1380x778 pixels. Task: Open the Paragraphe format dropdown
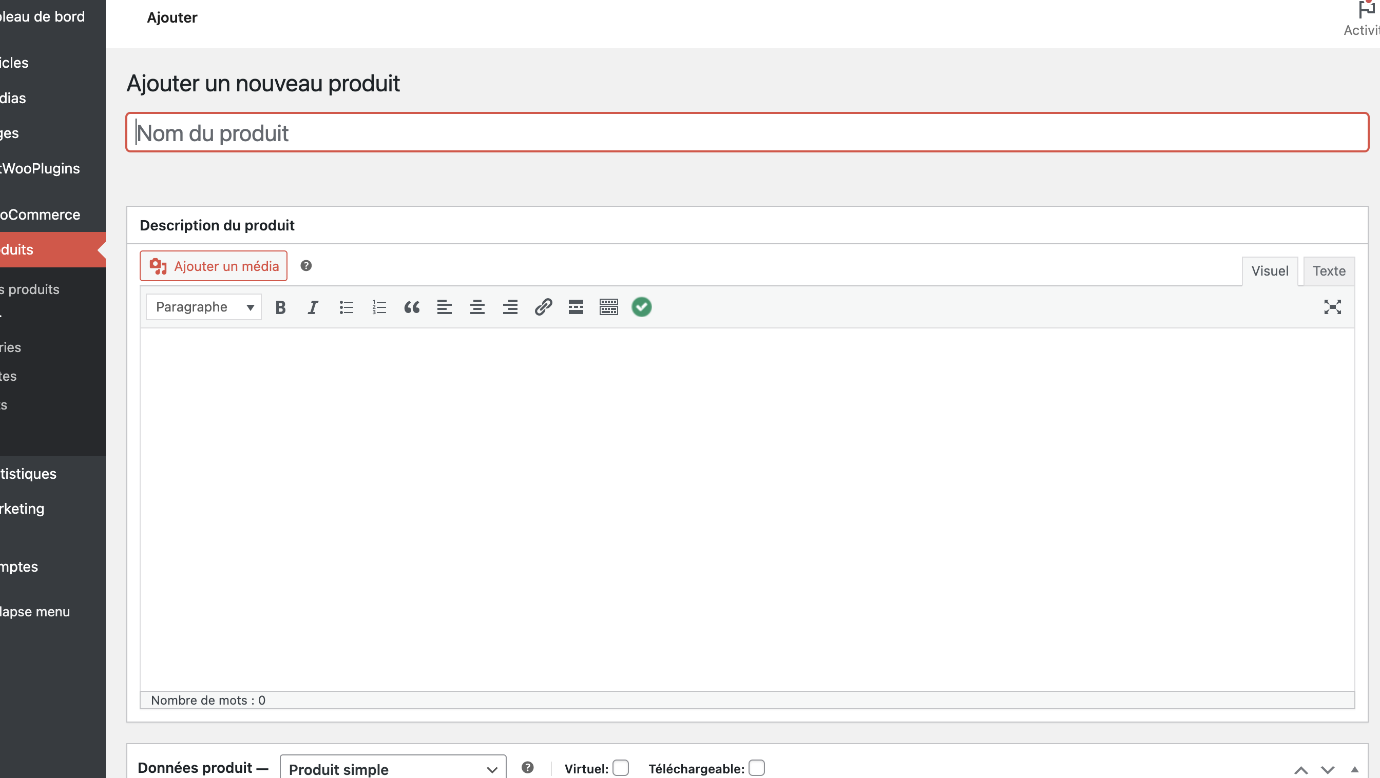204,307
